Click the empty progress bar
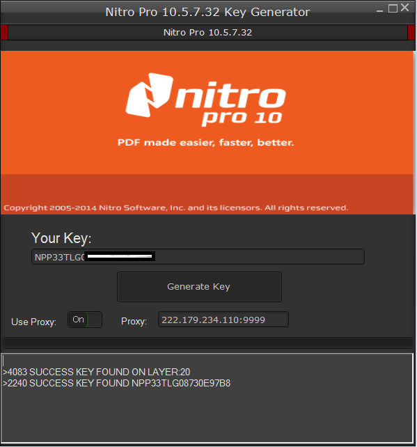The width and height of the screenshot is (417, 447). coord(207,343)
